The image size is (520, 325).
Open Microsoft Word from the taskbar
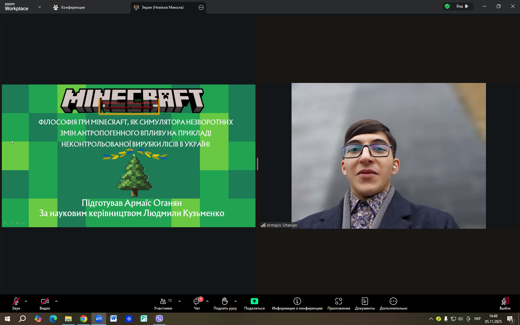click(114, 319)
